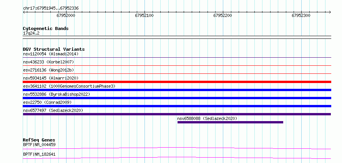The height and width of the screenshot is (163, 342).
Task: Click the esv22750 (Conrad2009) variant label
Action: click(x=47, y=102)
